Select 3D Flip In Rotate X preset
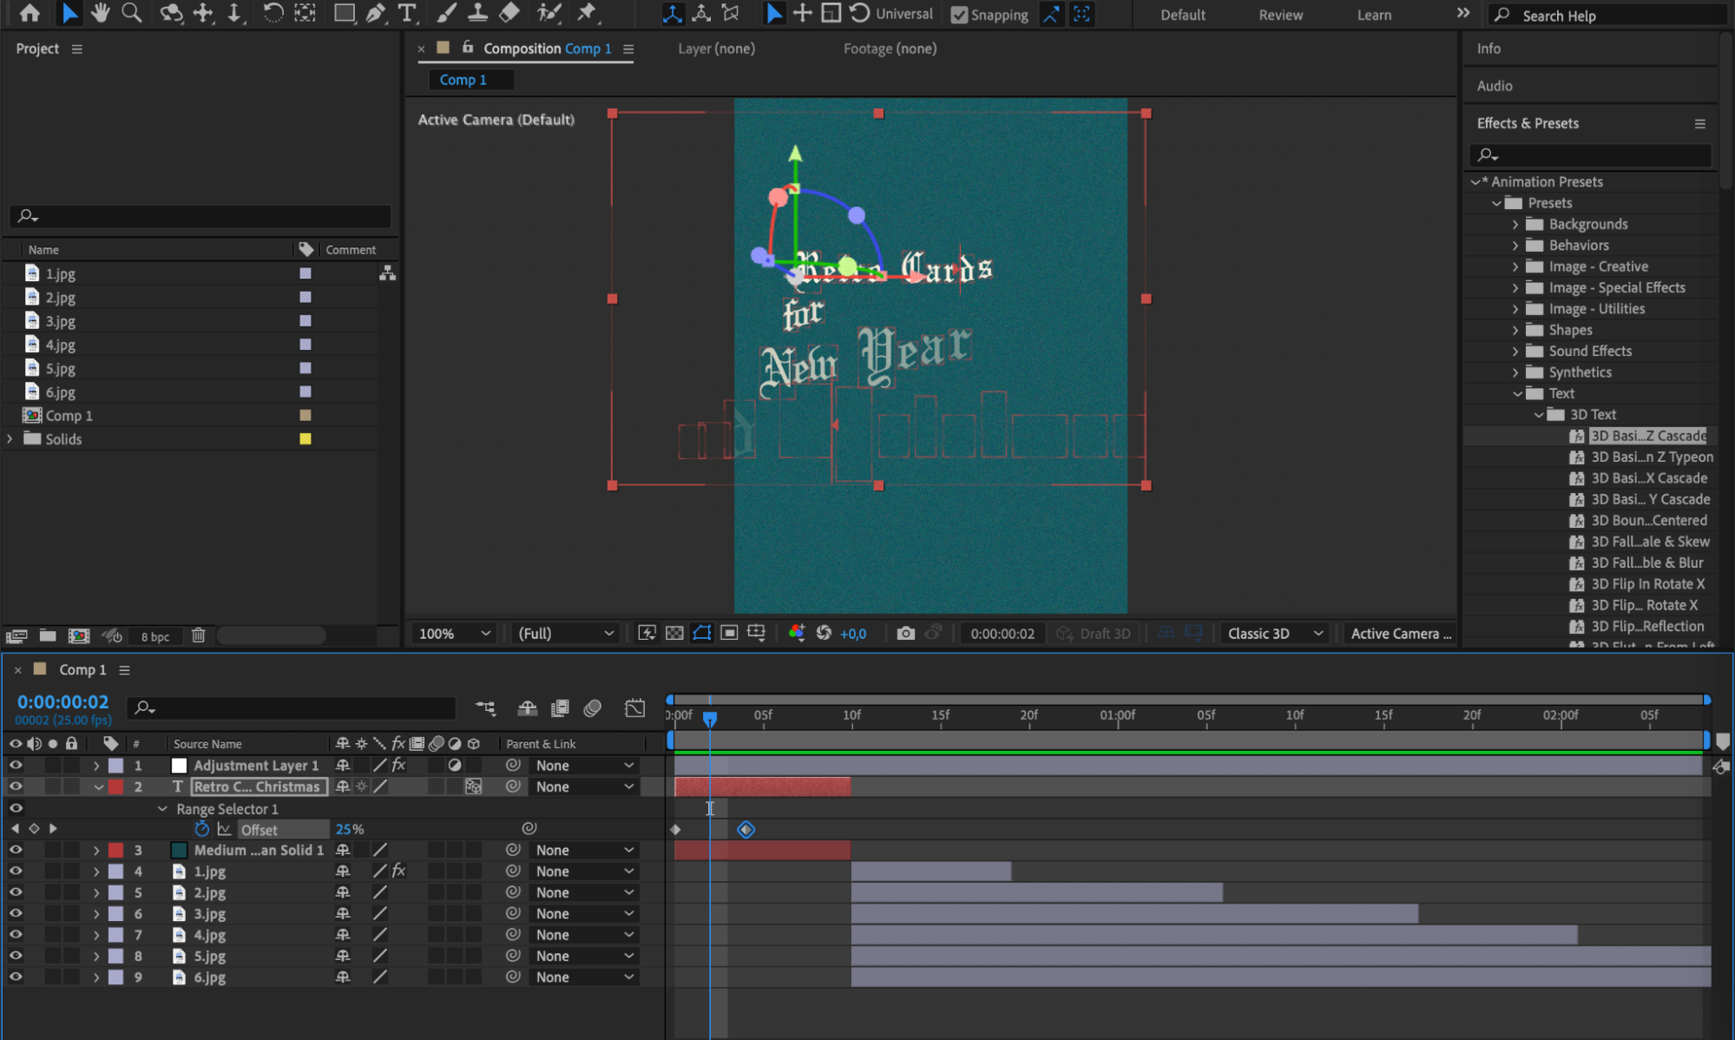This screenshot has height=1040, width=1735. click(1646, 584)
